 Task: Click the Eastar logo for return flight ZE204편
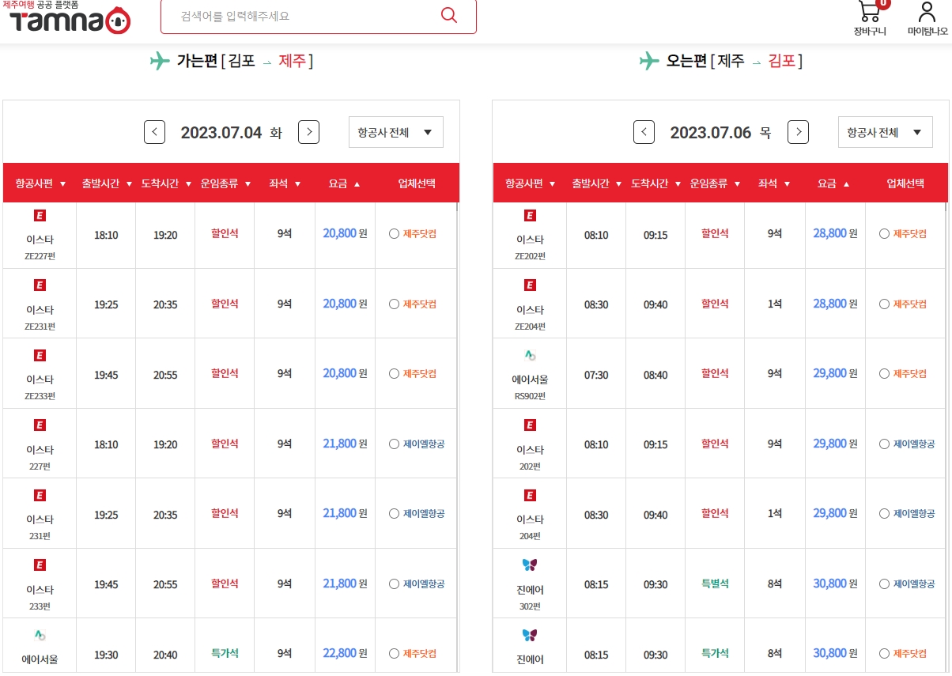pyautogui.click(x=530, y=285)
